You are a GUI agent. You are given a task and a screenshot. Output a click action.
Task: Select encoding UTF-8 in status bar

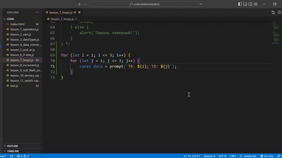pyautogui.click(x=223, y=156)
